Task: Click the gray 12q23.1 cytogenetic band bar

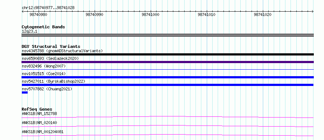Action: (x=167, y=35)
